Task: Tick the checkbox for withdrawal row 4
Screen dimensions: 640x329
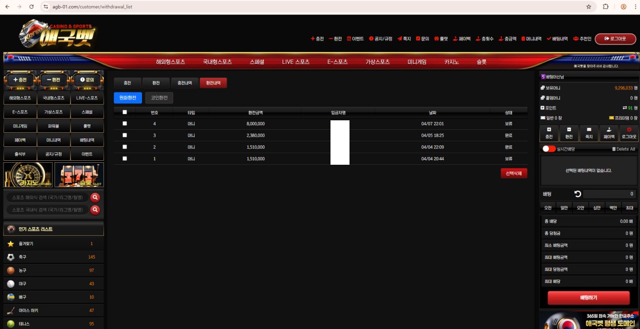Action: pyautogui.click(x=124, y=123)
